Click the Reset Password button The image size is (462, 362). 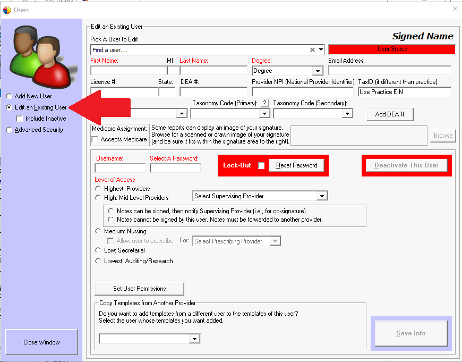click(296, 165)
